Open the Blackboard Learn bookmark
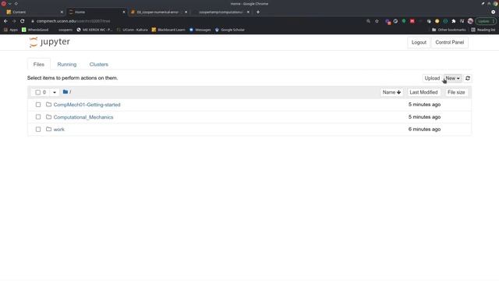Image resolution: width=499 pixels, height=281 pixels. (168, 30)
